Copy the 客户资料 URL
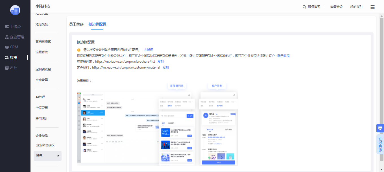This screenshot has height=172, width=384. [165, 67]
